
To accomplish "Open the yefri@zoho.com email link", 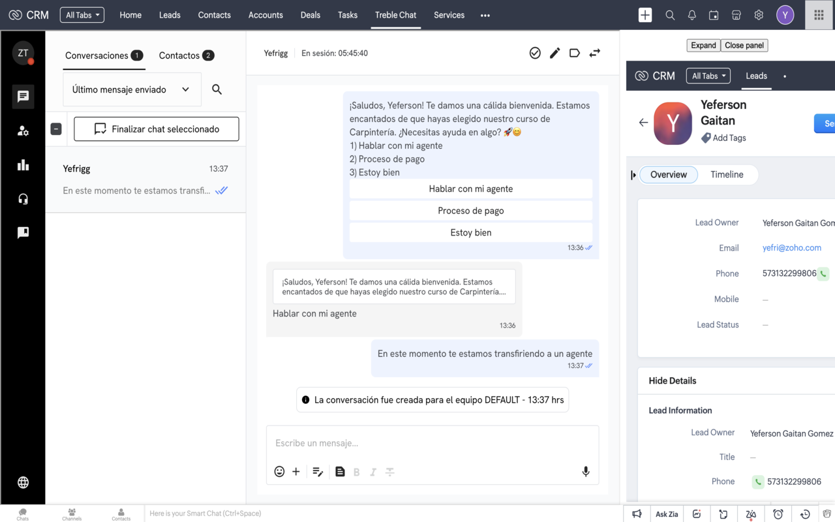I will [x=791, y=248].
